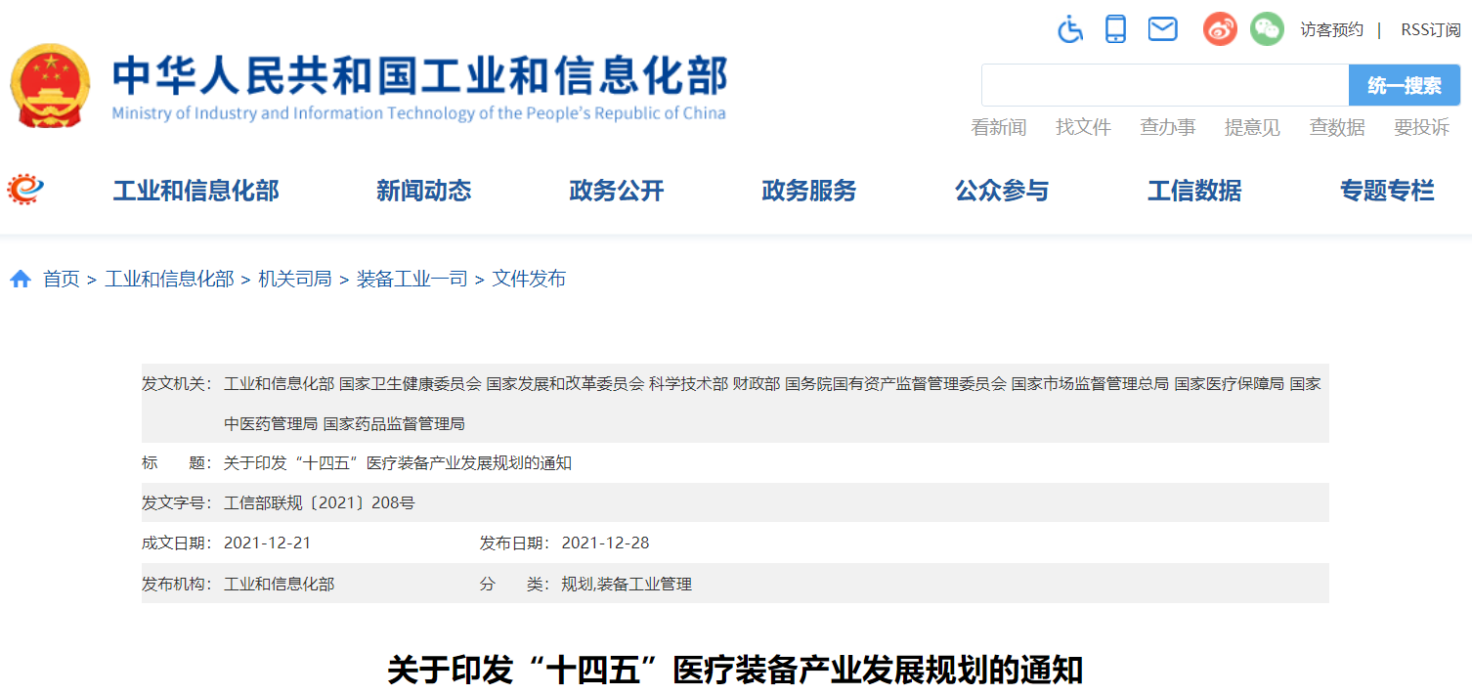Select 看新闻 quick link
The image size is (1472, 695).
999,127
